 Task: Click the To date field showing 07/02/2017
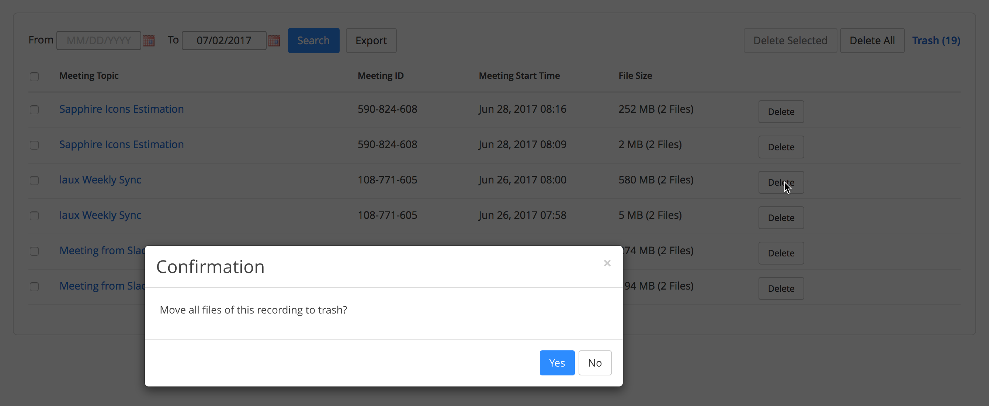pos(224,41)
